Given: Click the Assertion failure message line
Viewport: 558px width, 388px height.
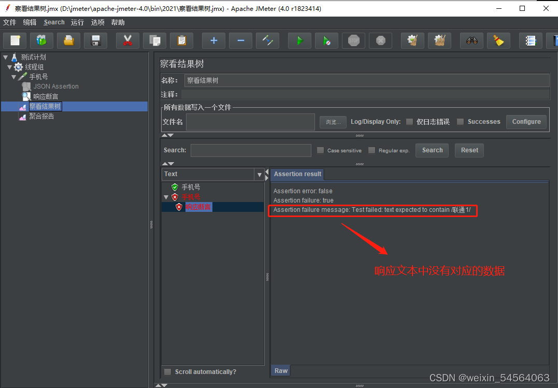Looking at the screenshot, I should [x=372, y=210].
